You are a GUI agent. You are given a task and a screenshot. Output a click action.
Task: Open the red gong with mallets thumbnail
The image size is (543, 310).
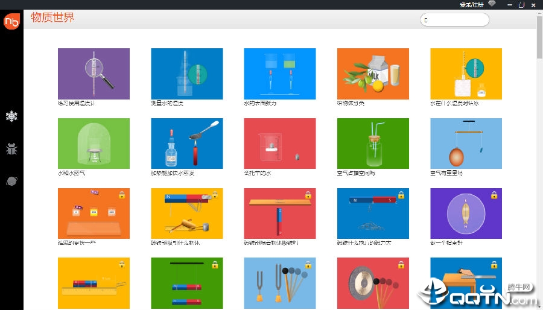pyautogui.click(x=373, y=283)
